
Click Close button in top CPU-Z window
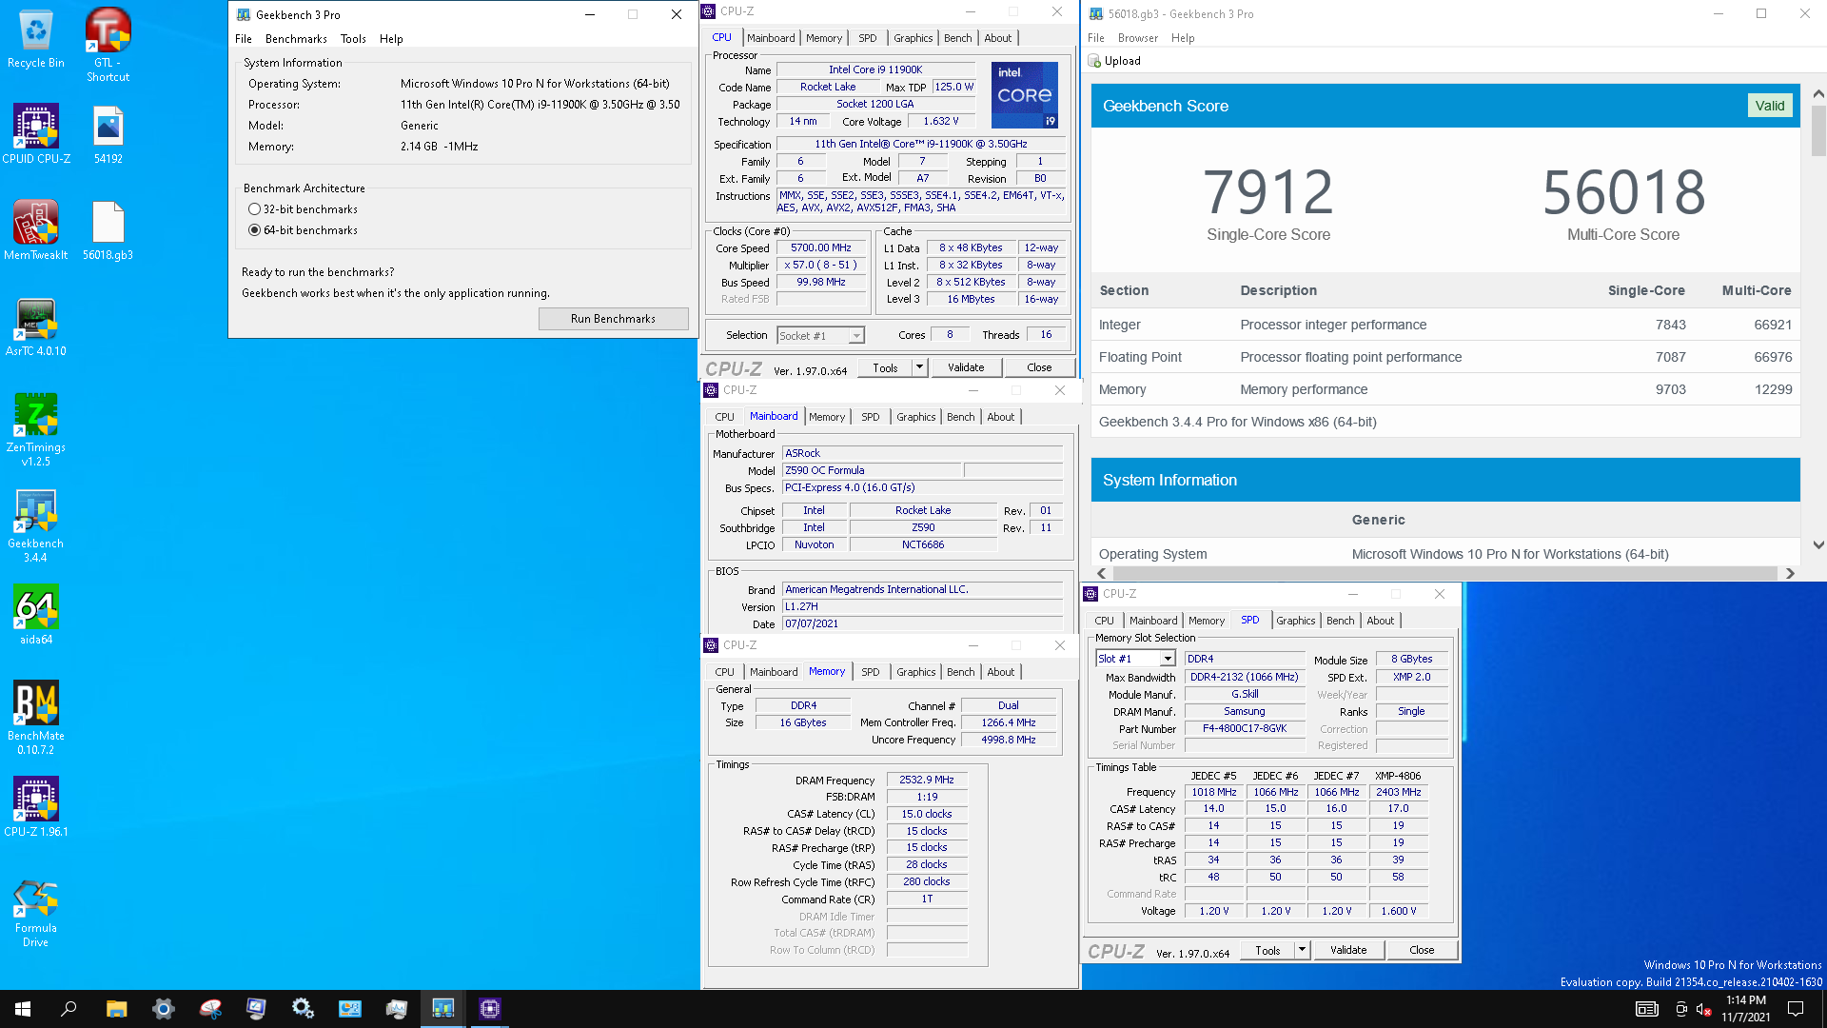click(x=1039, y=367)
